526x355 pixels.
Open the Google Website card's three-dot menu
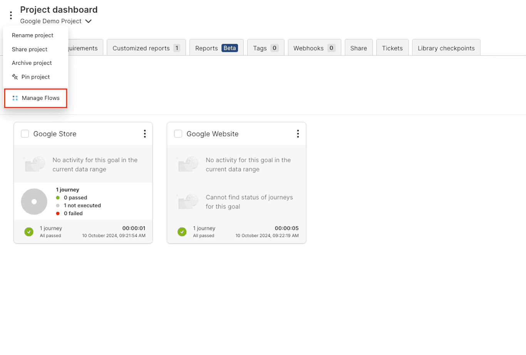298,133
